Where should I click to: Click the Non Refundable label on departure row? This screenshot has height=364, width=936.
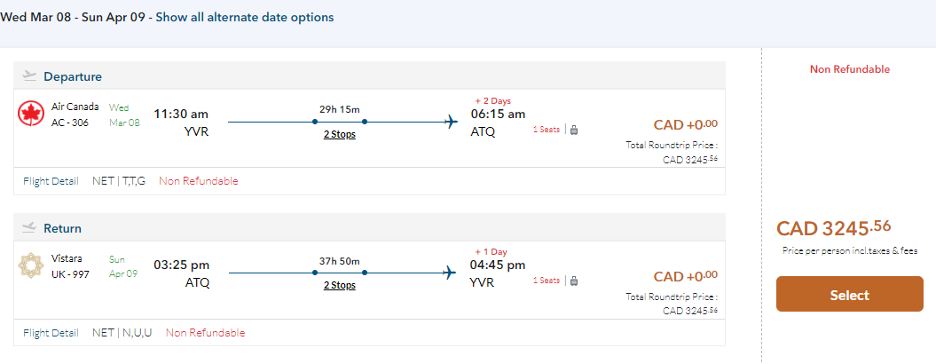coord(199,181)
